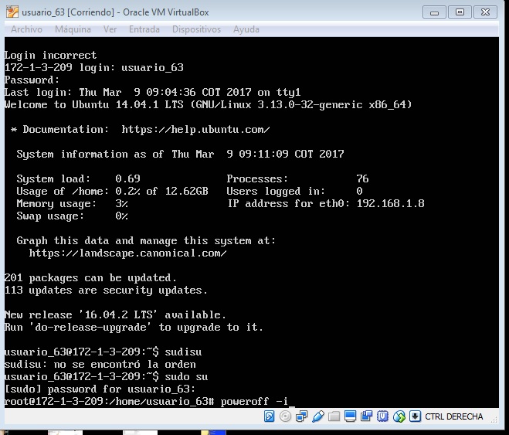Open the Entrada menu
This screenshot has height=435, width=509.
pyautogui.click(x=144, y=29)
